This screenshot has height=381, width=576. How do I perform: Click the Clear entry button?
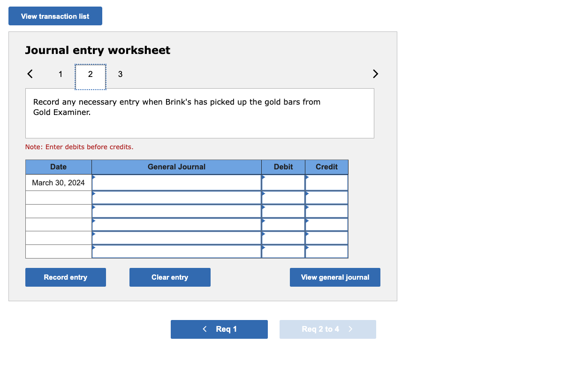click(170, 277)
